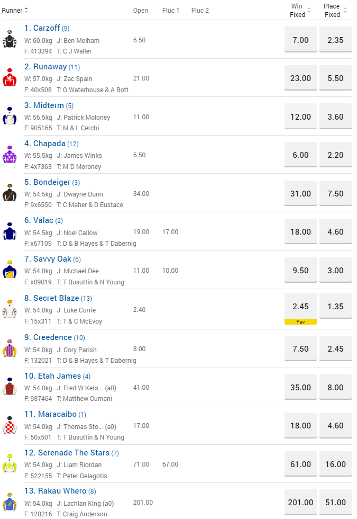Click Chapada's purple starred silks icon
Image resolution: width=357 pixels, height=519 pixels.
(x=10, y=155)
